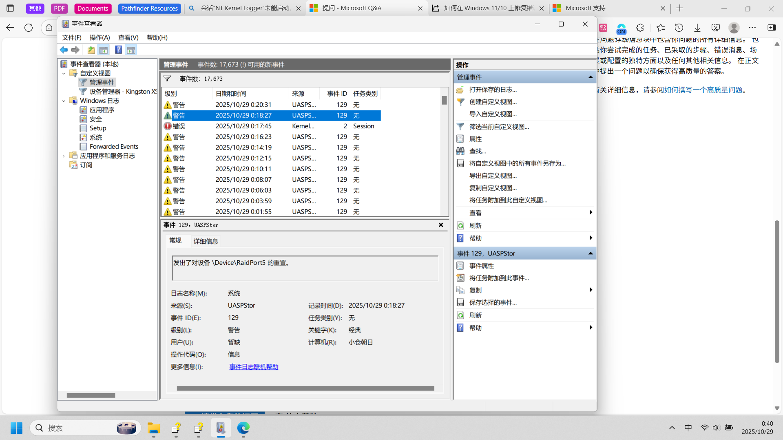Image resolution: width=783 pixels, height=440 pixels.
Task: Switch to the 详细信息 tab
Action: coord(206,241)
